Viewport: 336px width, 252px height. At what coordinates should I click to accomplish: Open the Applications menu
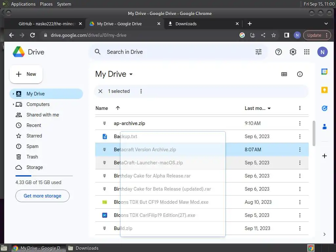pyautogui.click(x=23, y=4)
